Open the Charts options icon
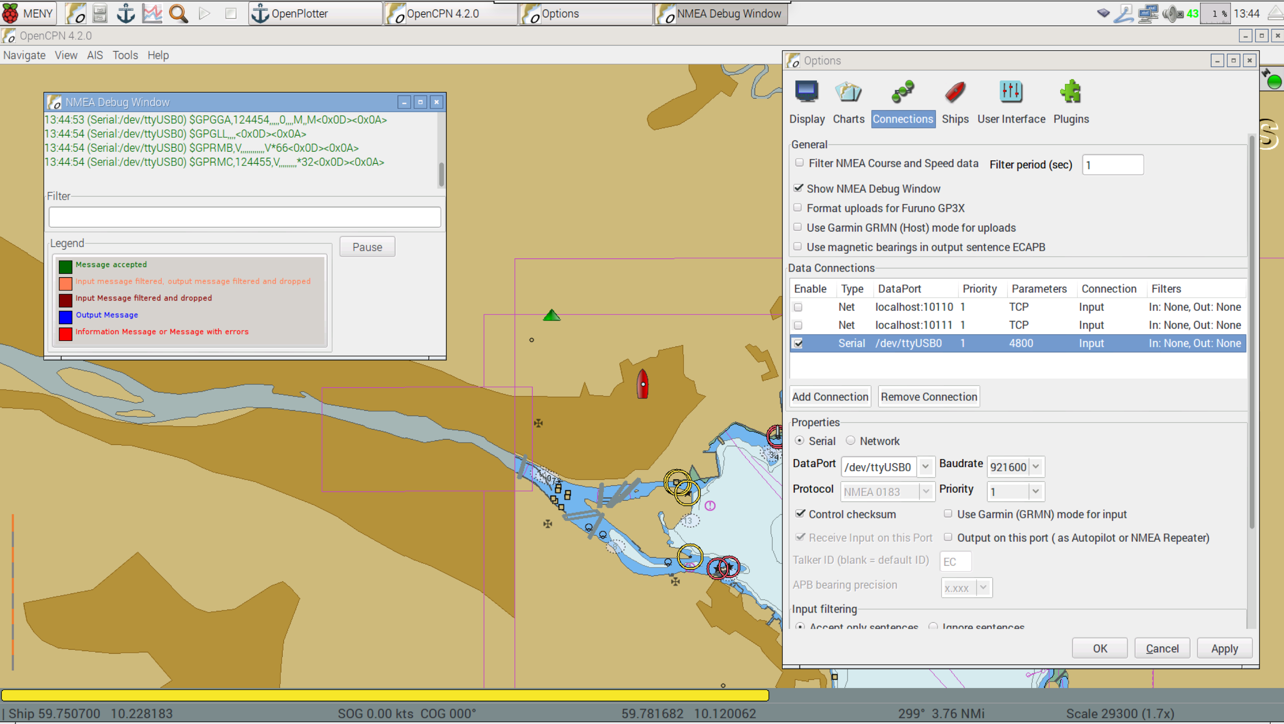This screenshot has height=724, width=1284. (x=848, y=92)
